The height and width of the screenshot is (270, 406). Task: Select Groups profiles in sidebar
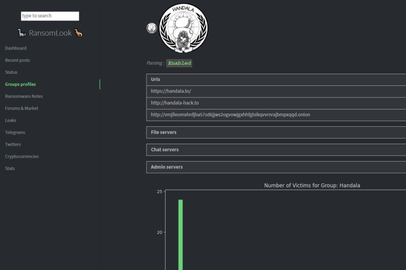click(x=20, y=84)
